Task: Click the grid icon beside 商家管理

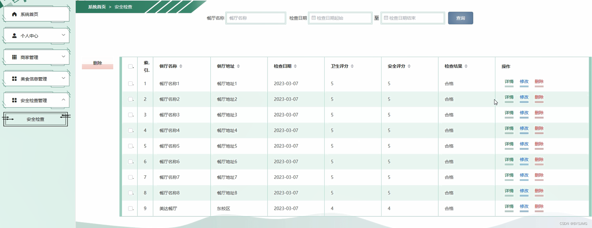Action: pyautogui.click(x=14, y=57)
